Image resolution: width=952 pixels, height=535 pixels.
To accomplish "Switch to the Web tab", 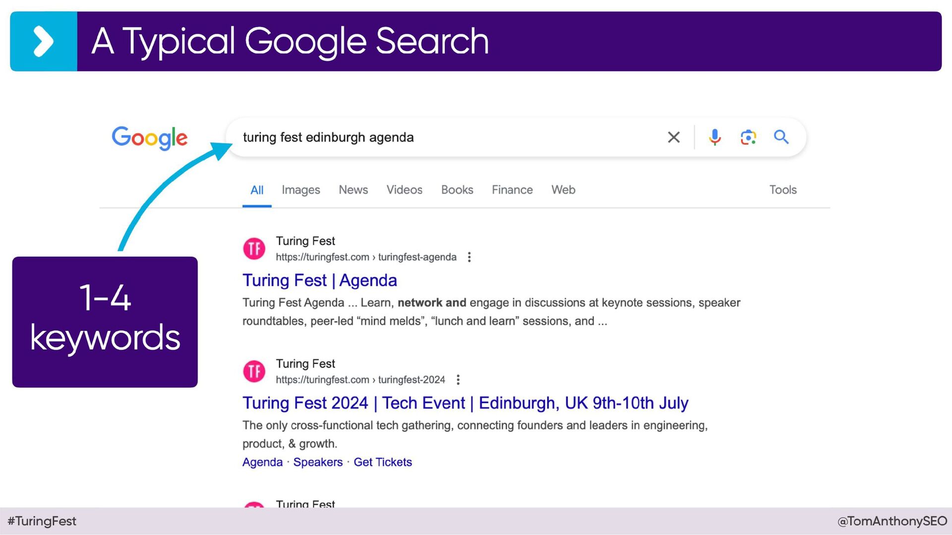I will point(563,190).
